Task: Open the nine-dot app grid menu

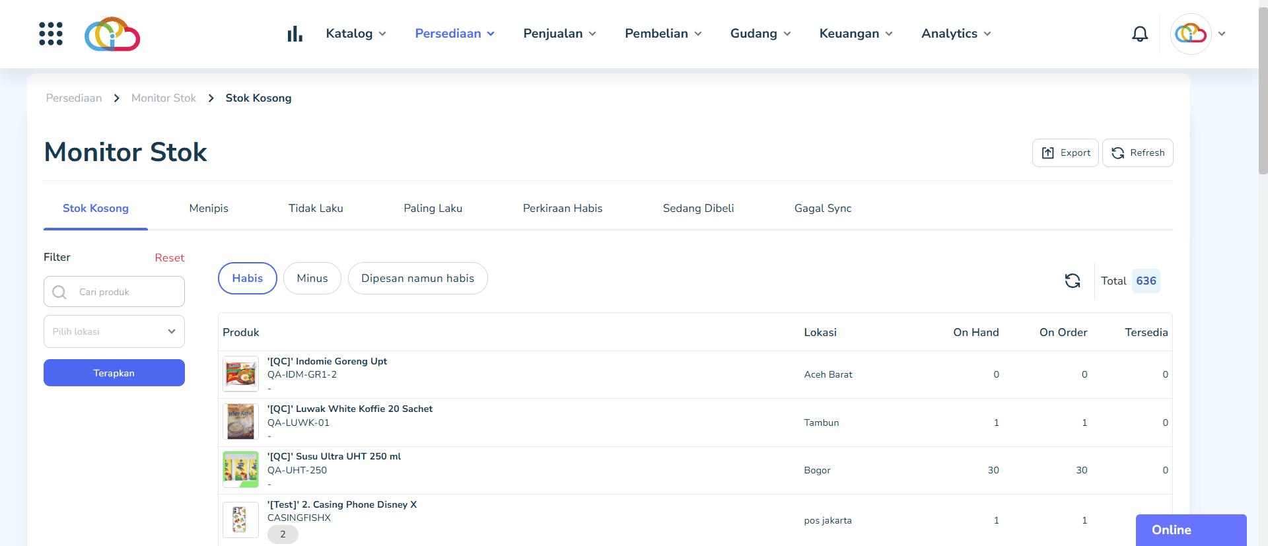Action: coord(51,34)
